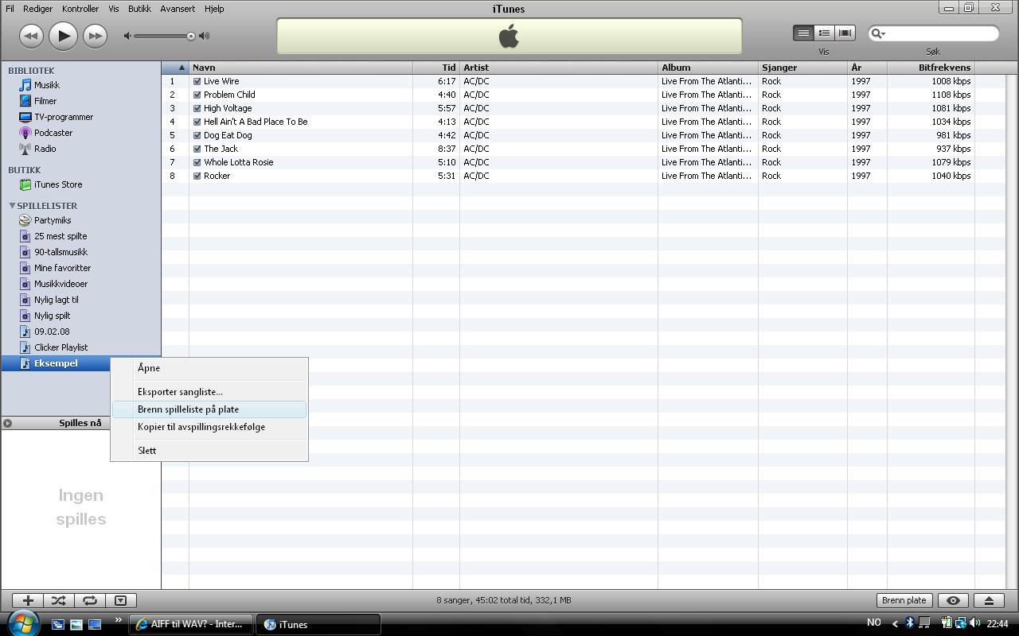Sort by Artist column header
The height and width of the screenshot is (636, 1019).
[x=559, y=68]
